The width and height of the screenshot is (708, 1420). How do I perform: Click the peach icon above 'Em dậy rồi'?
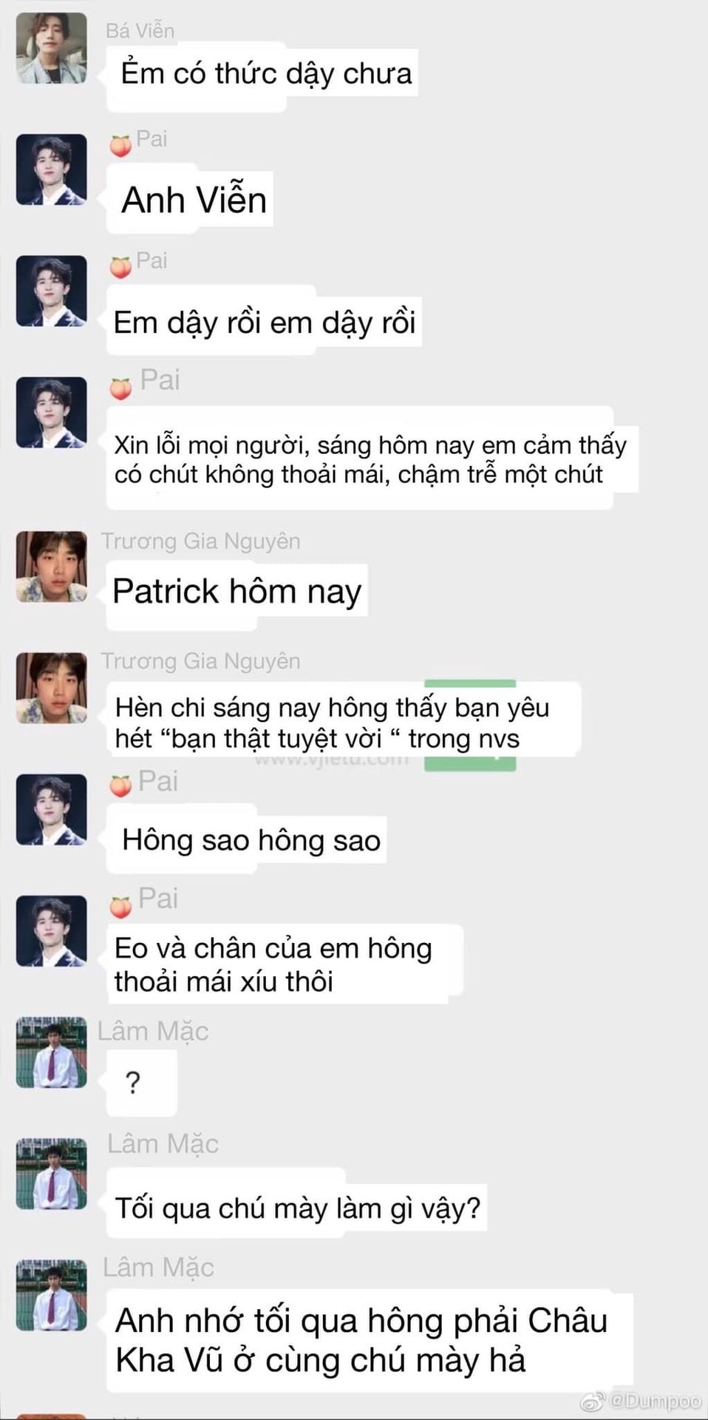(120, 266)
